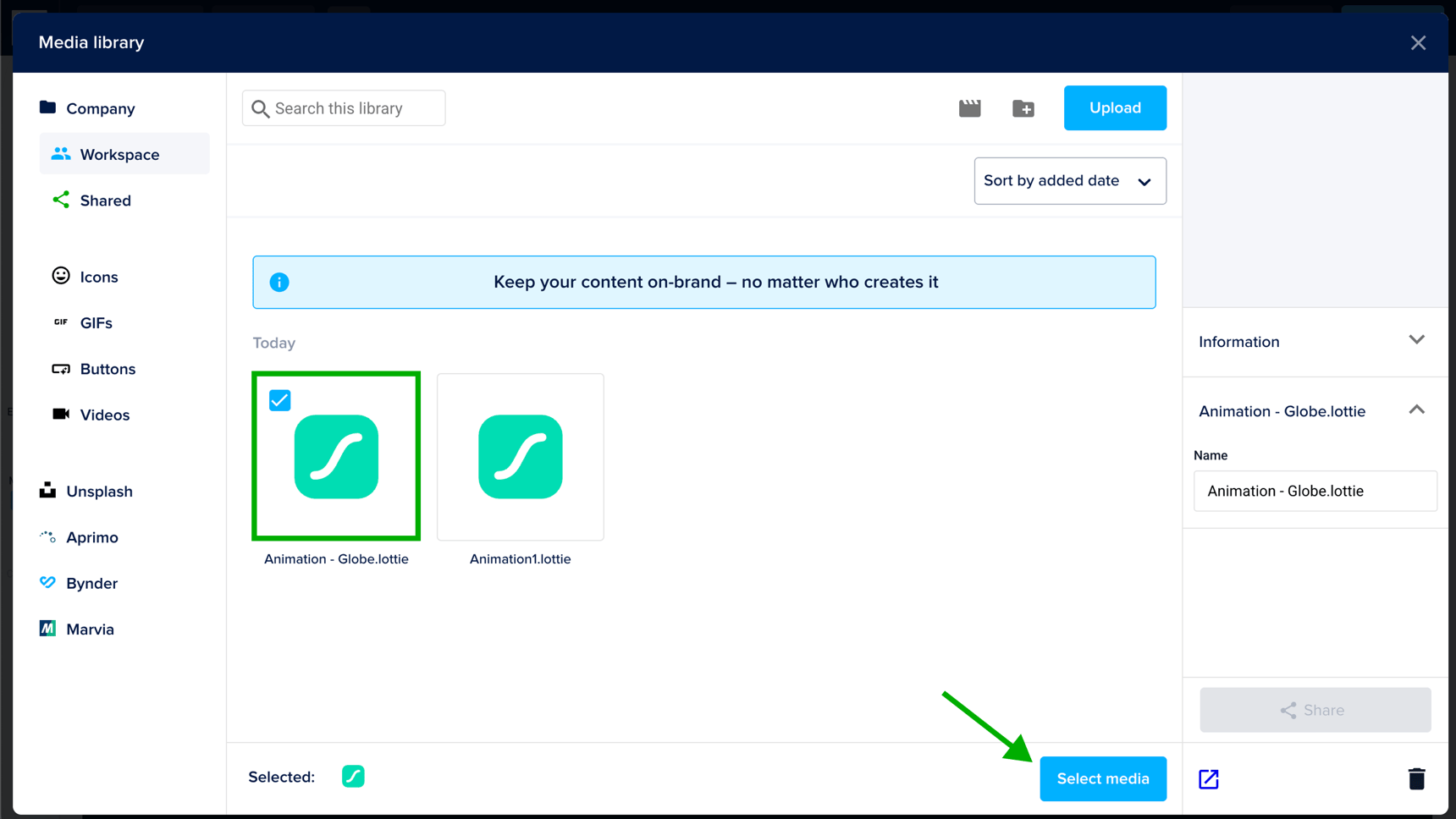This screenshot has height=819, width=1456.
Task: Open the Bynder integration
Action: [91, 584]
